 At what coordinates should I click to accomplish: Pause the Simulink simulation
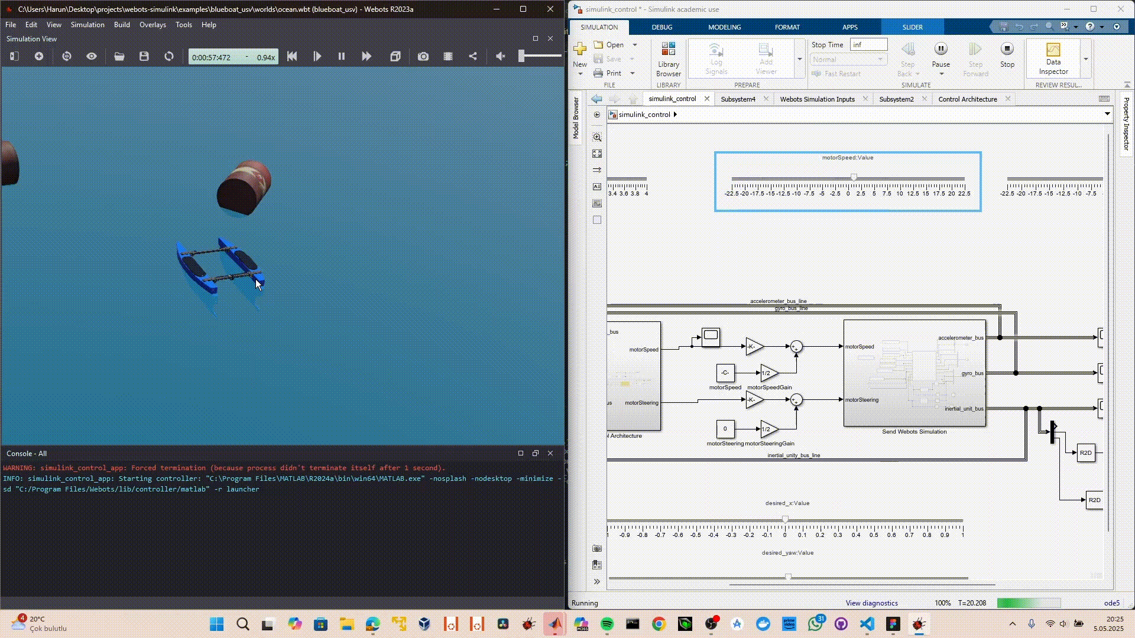[x=941, y=54]
